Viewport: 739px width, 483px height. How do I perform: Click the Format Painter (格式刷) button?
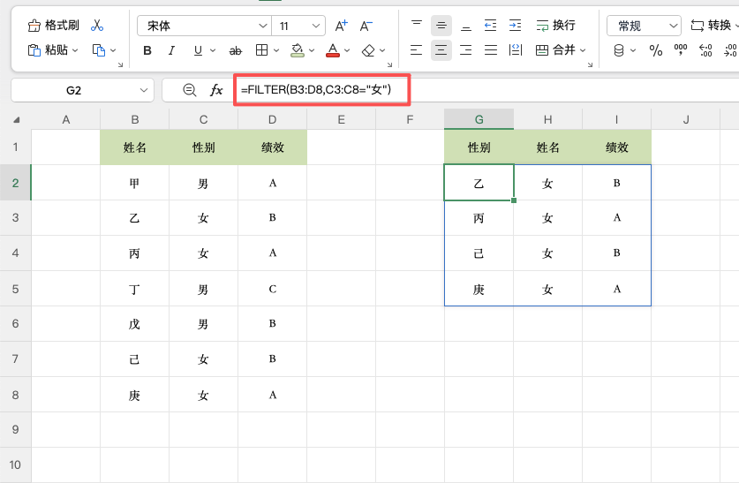pos(53,26)
